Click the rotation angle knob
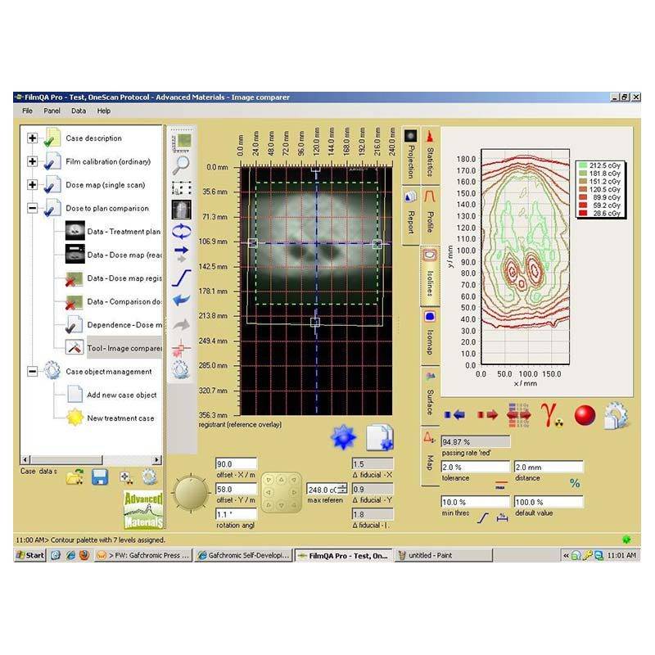The height and width of the screenshot is (655, 655). point(191,493)
